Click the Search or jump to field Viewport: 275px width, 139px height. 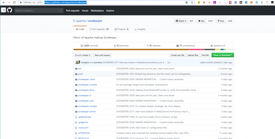(38, 10)
